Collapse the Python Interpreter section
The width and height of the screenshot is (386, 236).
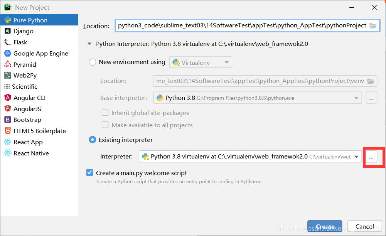[x=89, y=44]
